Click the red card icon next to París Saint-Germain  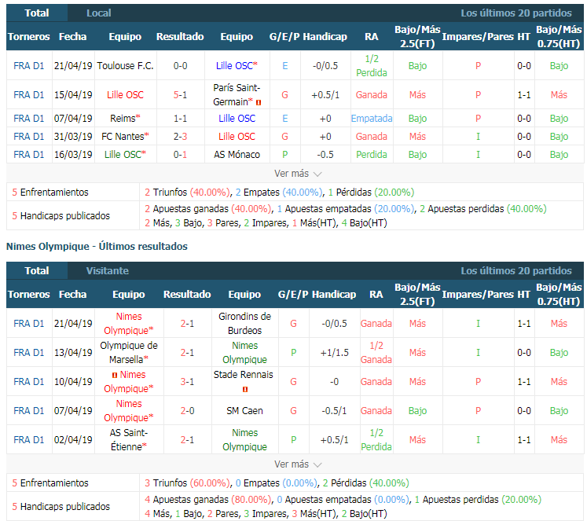tap(259, 103)
